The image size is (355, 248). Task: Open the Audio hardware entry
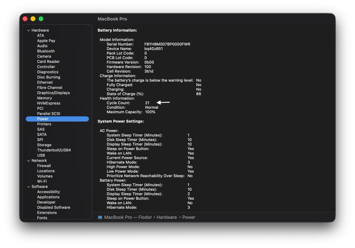click(42, 46)
